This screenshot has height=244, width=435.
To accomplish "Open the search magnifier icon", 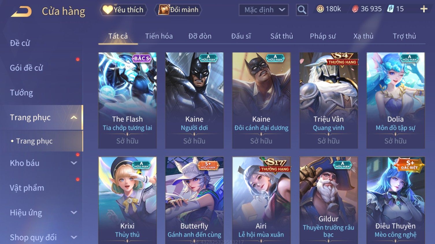I will coord(302,10).
